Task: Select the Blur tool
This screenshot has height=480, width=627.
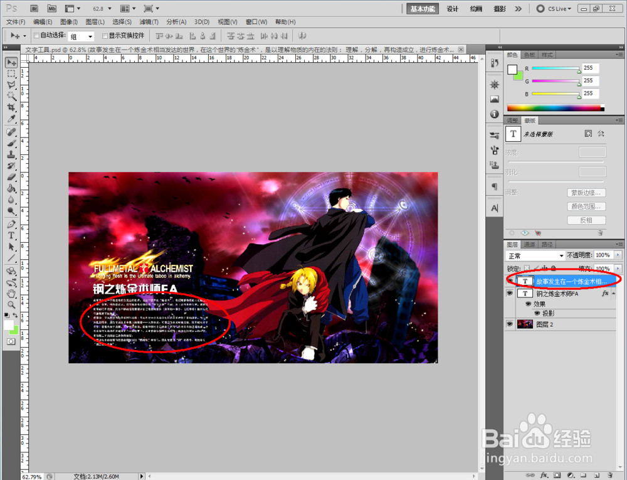Action: click(x=11, y=199)
